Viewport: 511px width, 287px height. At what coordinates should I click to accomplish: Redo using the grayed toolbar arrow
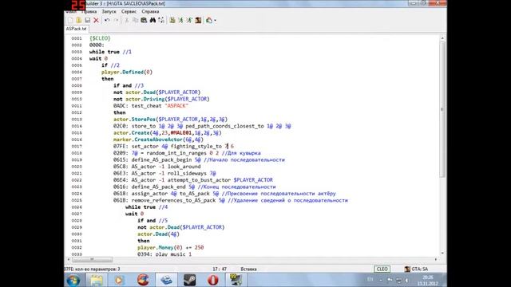click(116, 20)
